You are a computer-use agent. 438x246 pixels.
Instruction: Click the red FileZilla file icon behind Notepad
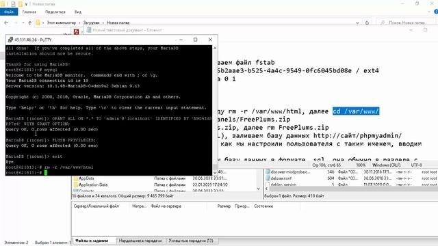[76, 32]
